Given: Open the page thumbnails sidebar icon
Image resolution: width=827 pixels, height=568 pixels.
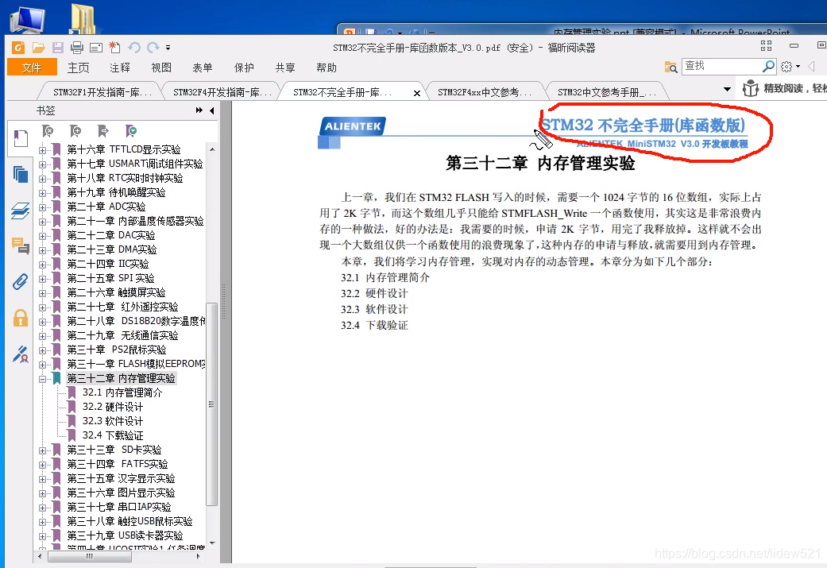Looking at the screenshot, I should pyautogui.click(x=21, y=174).
